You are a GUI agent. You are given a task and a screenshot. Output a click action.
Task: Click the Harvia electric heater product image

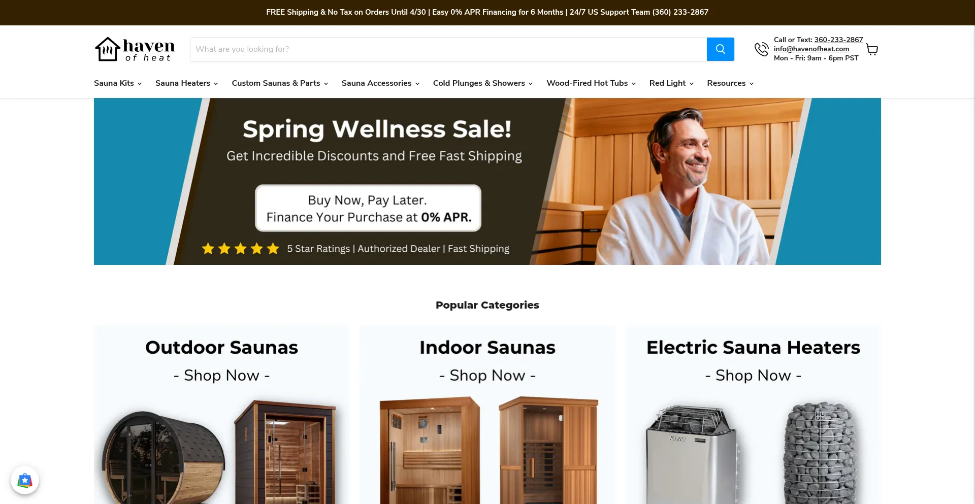pos(691,454)
